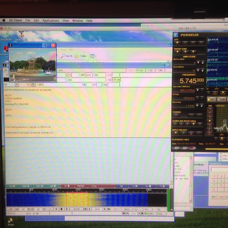Viewport: 228px width, 228px height.
Task: Click the Apple menu icon
Action: tap(4, 20)
